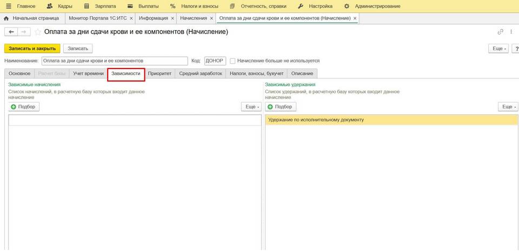
Task: Copy link using the chain icon
Action: (x=501, y=32)
